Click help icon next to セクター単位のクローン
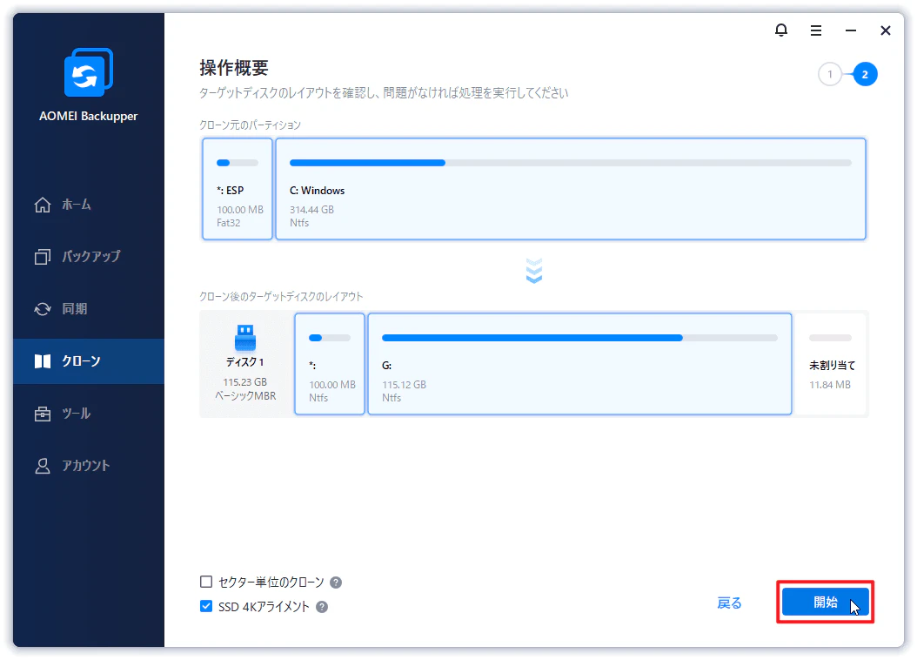The image size is (917, 660). coord(336,583)
